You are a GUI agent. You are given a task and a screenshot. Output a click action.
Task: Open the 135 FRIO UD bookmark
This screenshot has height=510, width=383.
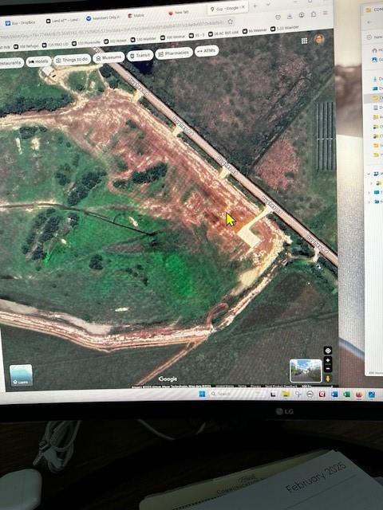56,45
